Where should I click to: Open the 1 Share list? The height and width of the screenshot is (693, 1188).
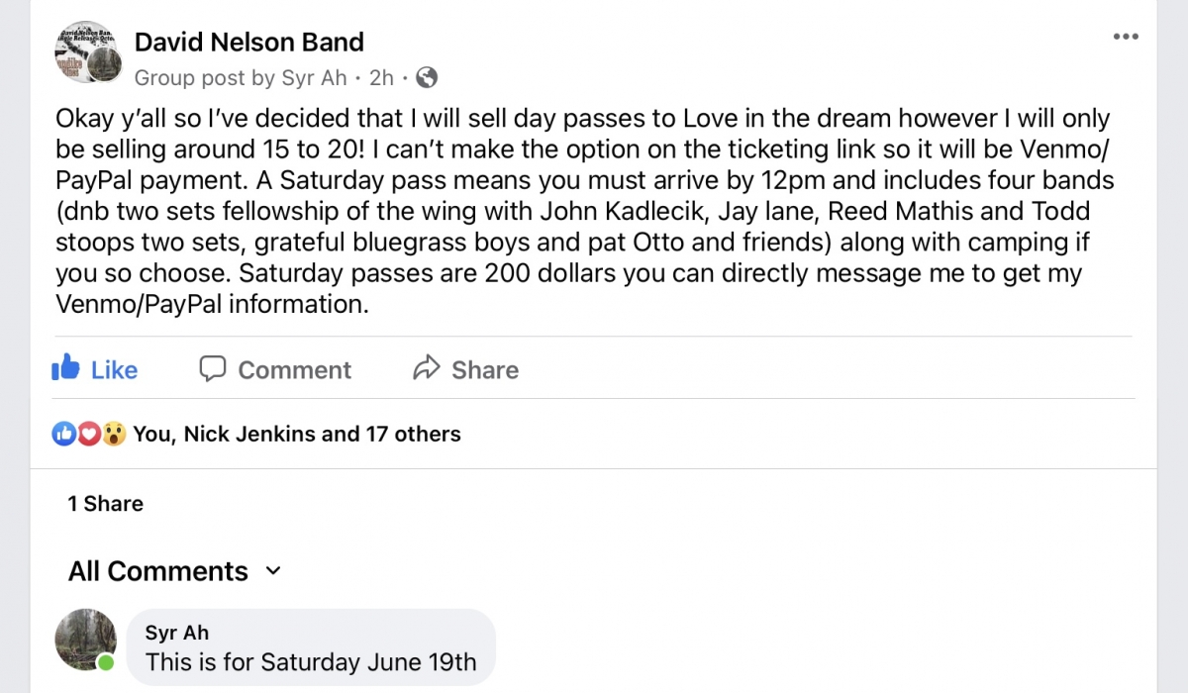(106, 503)
